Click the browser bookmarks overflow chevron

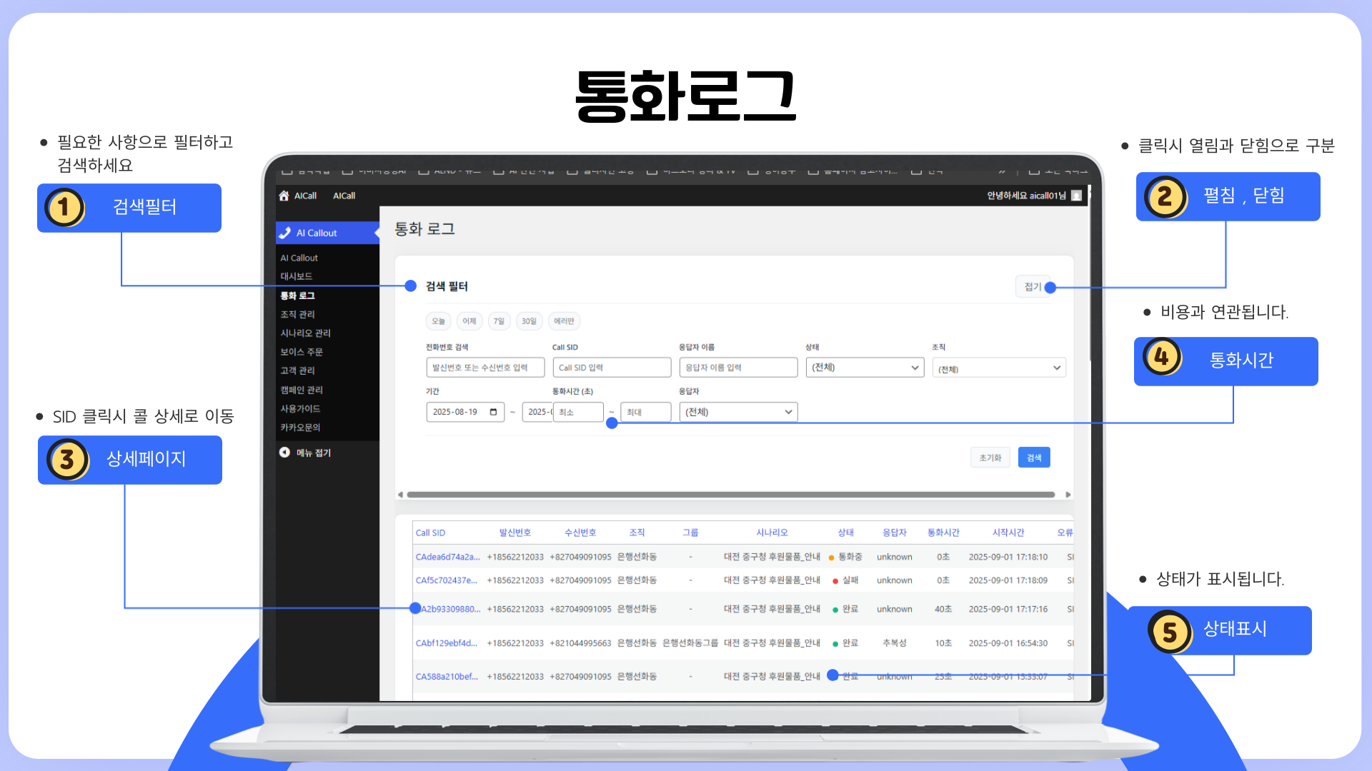tap(1002, 171)
